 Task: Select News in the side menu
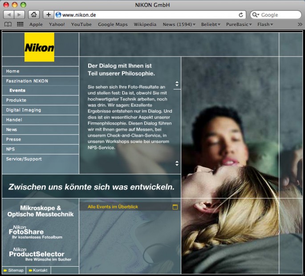pyautogui.click(x=41, y=130)
